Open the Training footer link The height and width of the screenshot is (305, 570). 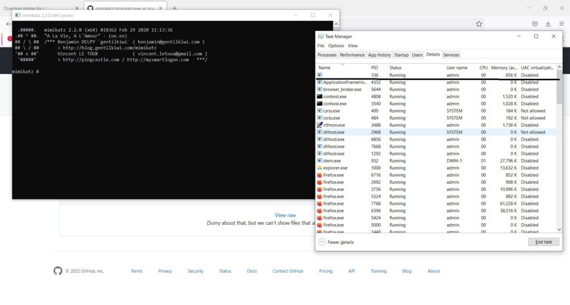pyautogui.click(x=379, y=271)
